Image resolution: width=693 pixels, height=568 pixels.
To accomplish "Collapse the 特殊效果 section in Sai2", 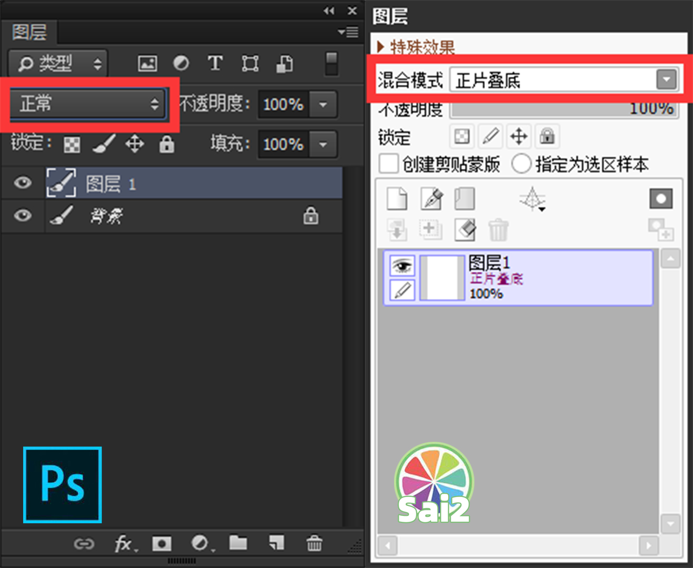I will click(381, 47).
